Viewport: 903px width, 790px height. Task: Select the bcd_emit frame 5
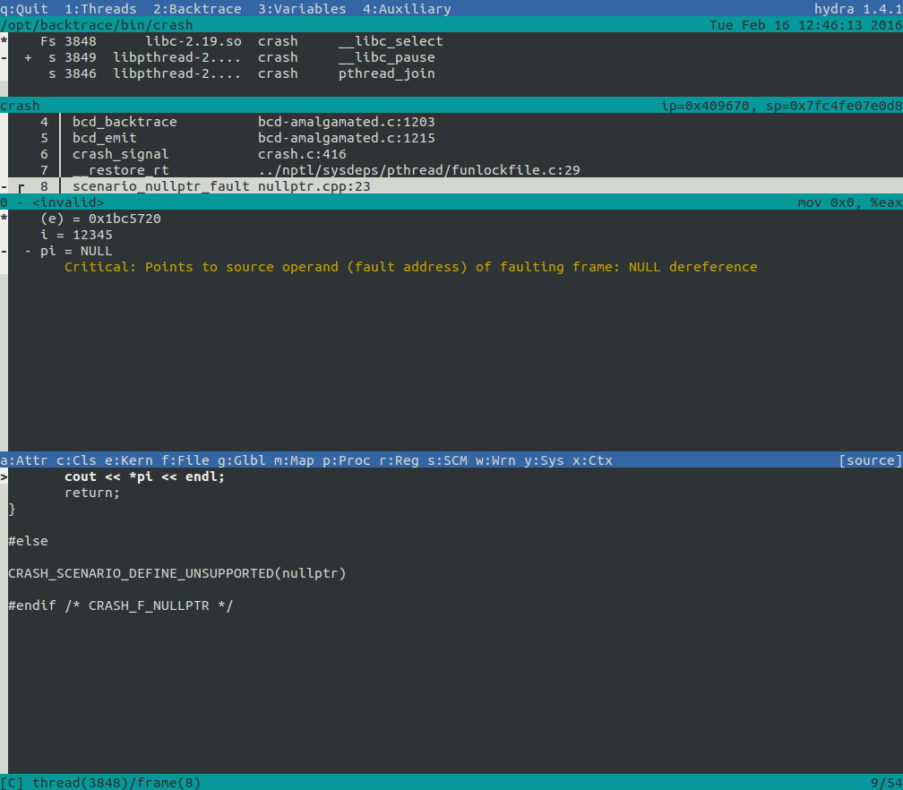(105, 138)
